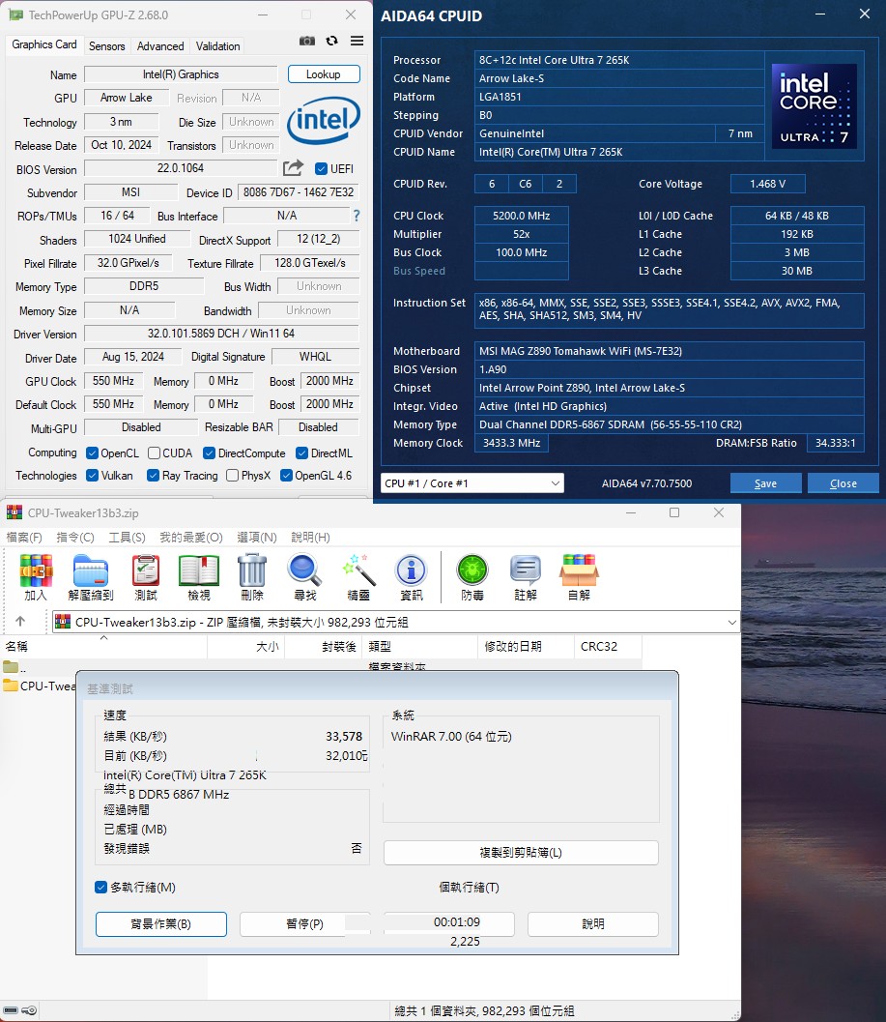Click the Comment (註解) toolbar icon
886x1022 pixels.
tap(526, 577)
